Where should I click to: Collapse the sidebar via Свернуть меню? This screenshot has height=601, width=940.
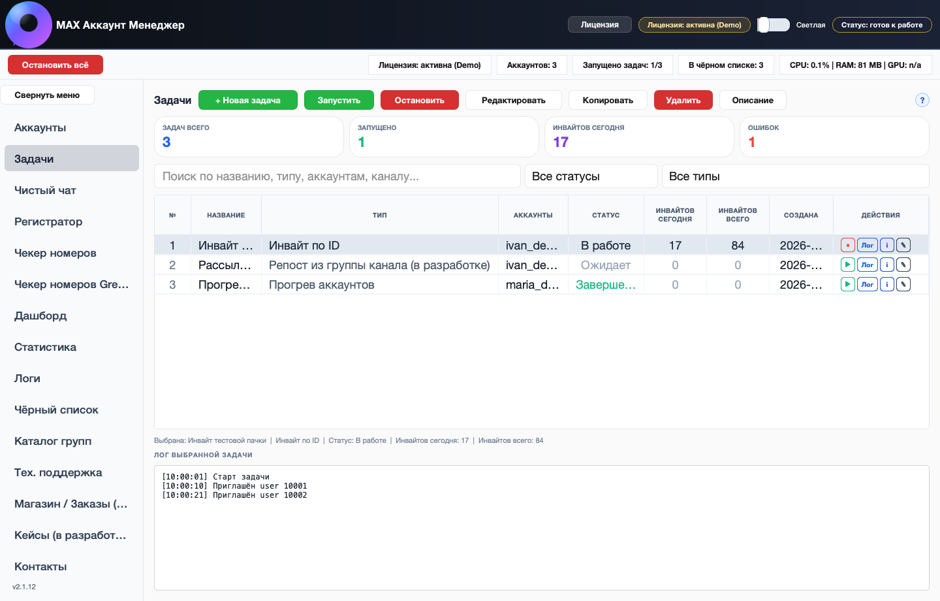click(x=48, y=94)
